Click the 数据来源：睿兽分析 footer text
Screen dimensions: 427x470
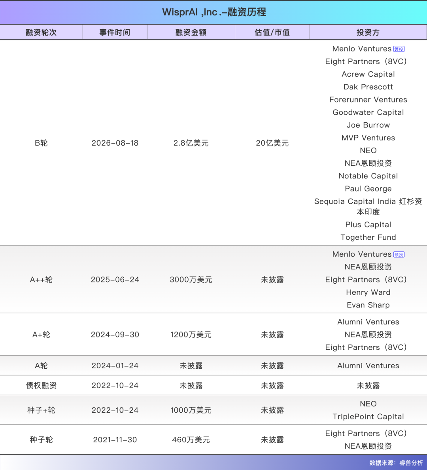pos(396,463)
